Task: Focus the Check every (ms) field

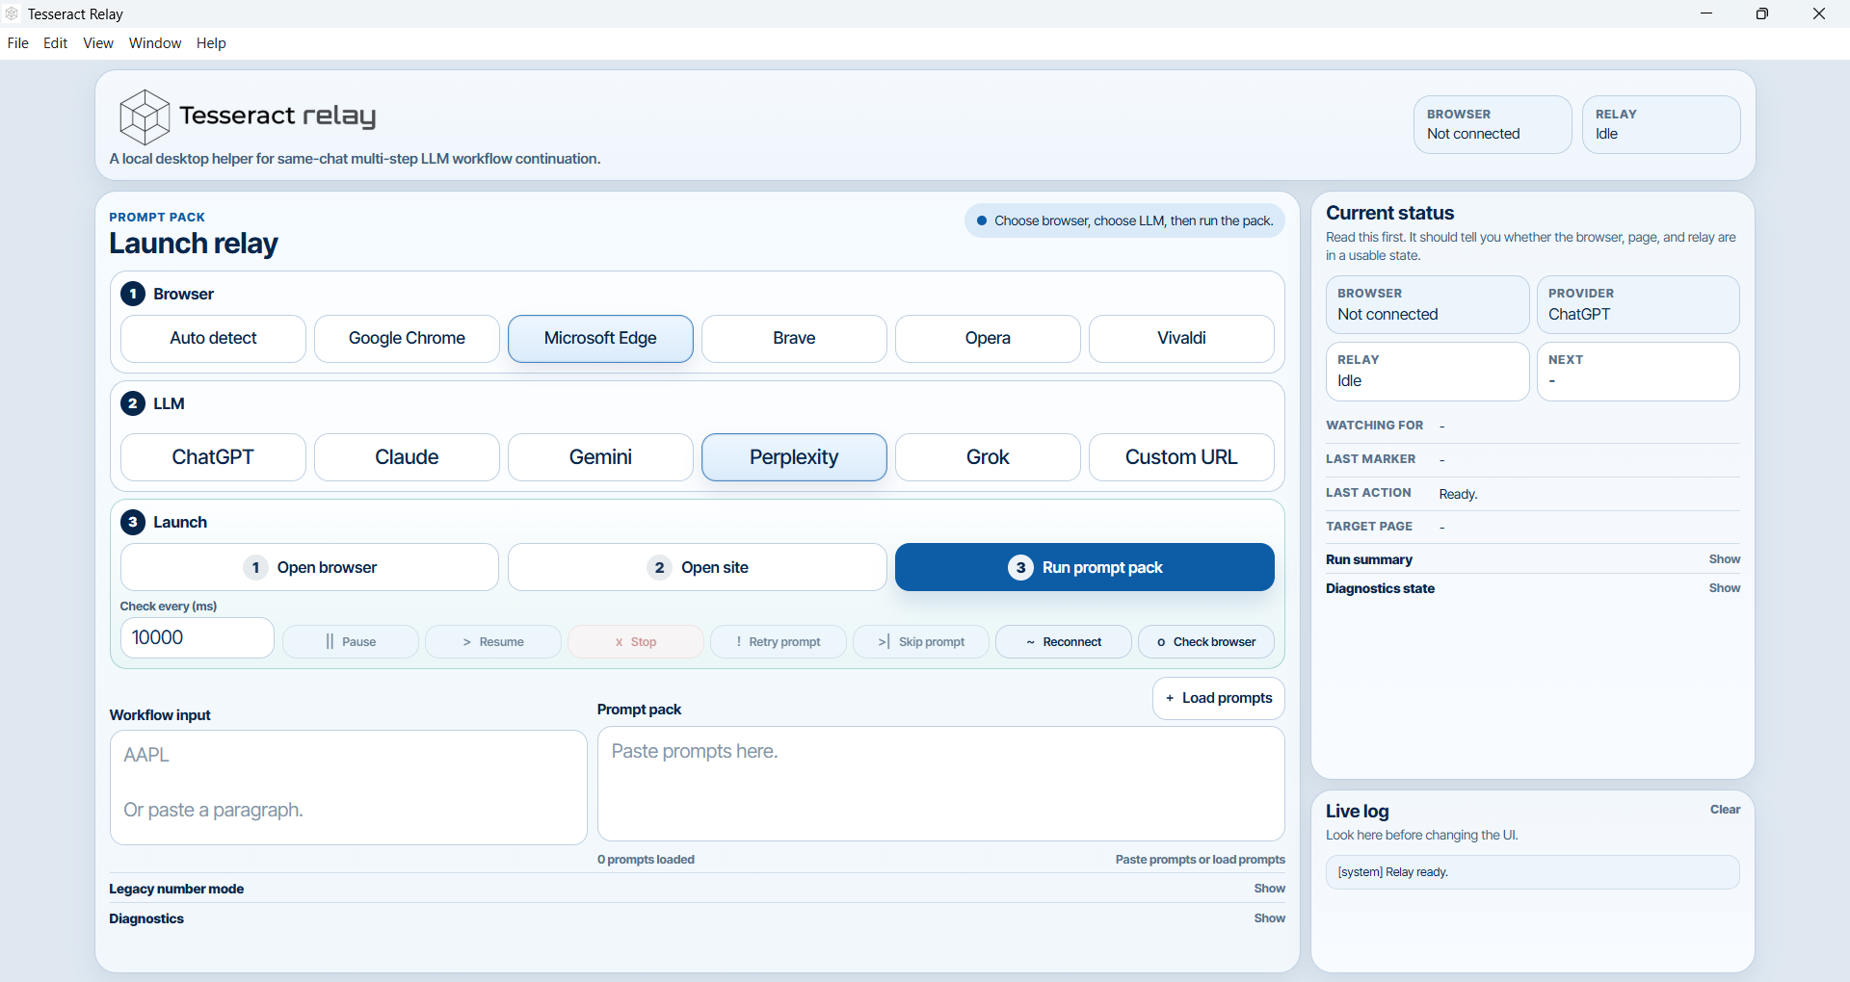Action: (x=198, y=637)
